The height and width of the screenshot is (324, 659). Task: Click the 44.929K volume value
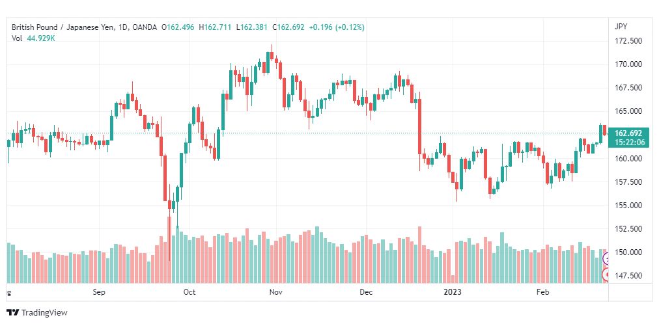[41, 38]
